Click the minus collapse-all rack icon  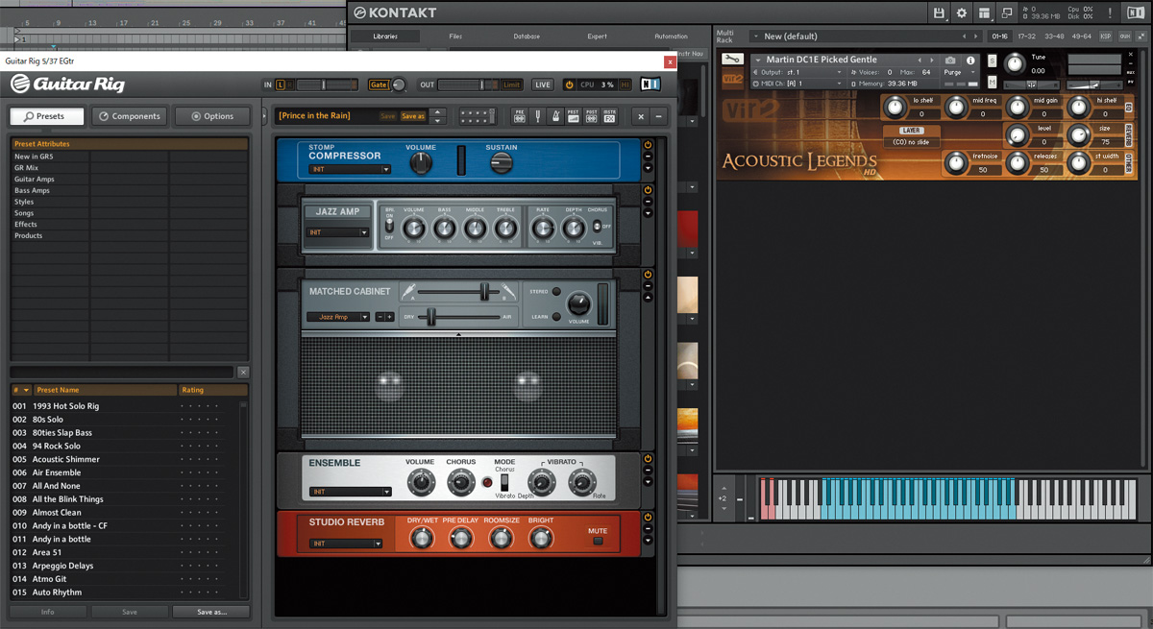(659, 116)
